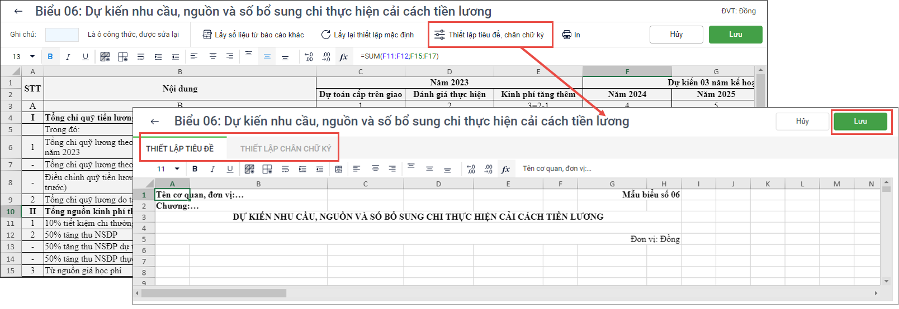This screenshot has height=309, width=899.
Task: Click wrap text icon in the header setup toolbar
Action: point(285,169)
